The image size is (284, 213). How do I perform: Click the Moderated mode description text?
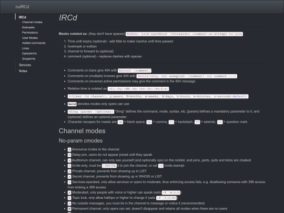point(116,192)
